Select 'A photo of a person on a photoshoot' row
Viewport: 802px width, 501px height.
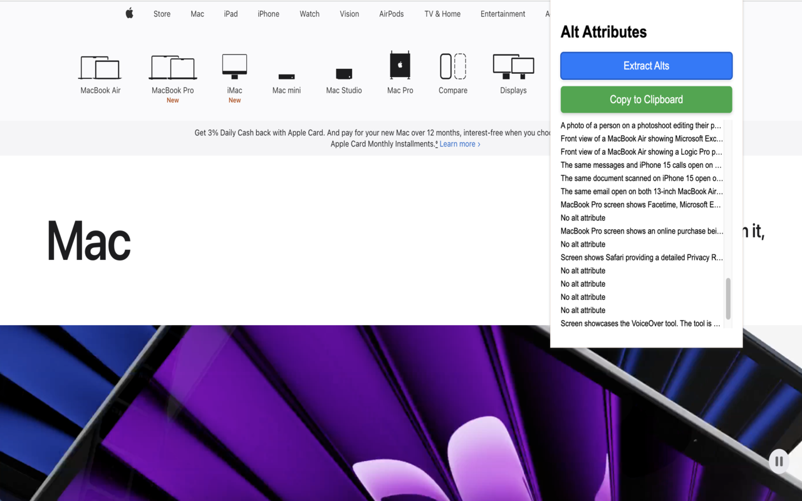click(642, 125)
